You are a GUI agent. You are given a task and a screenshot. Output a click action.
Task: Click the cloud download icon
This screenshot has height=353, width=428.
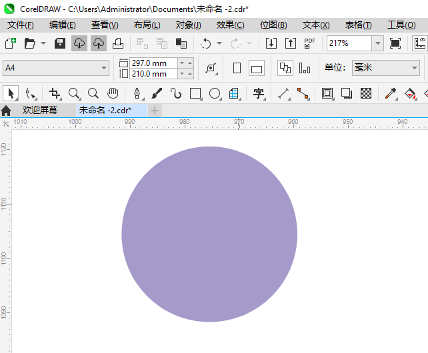coord(79,43)
